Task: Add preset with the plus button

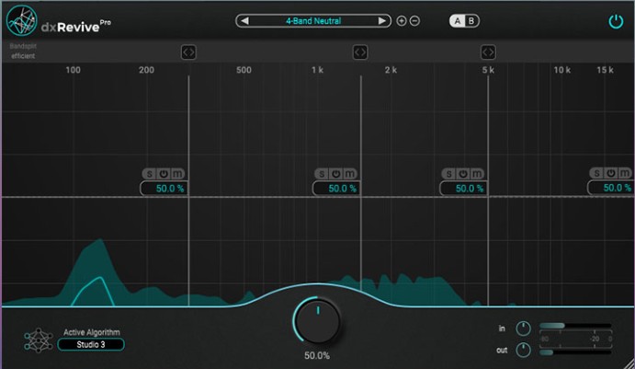Action: (x=402, y=20)
